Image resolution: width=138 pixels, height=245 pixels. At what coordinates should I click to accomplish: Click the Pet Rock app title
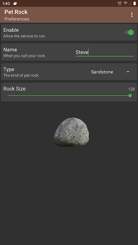(x=16, y=12)
